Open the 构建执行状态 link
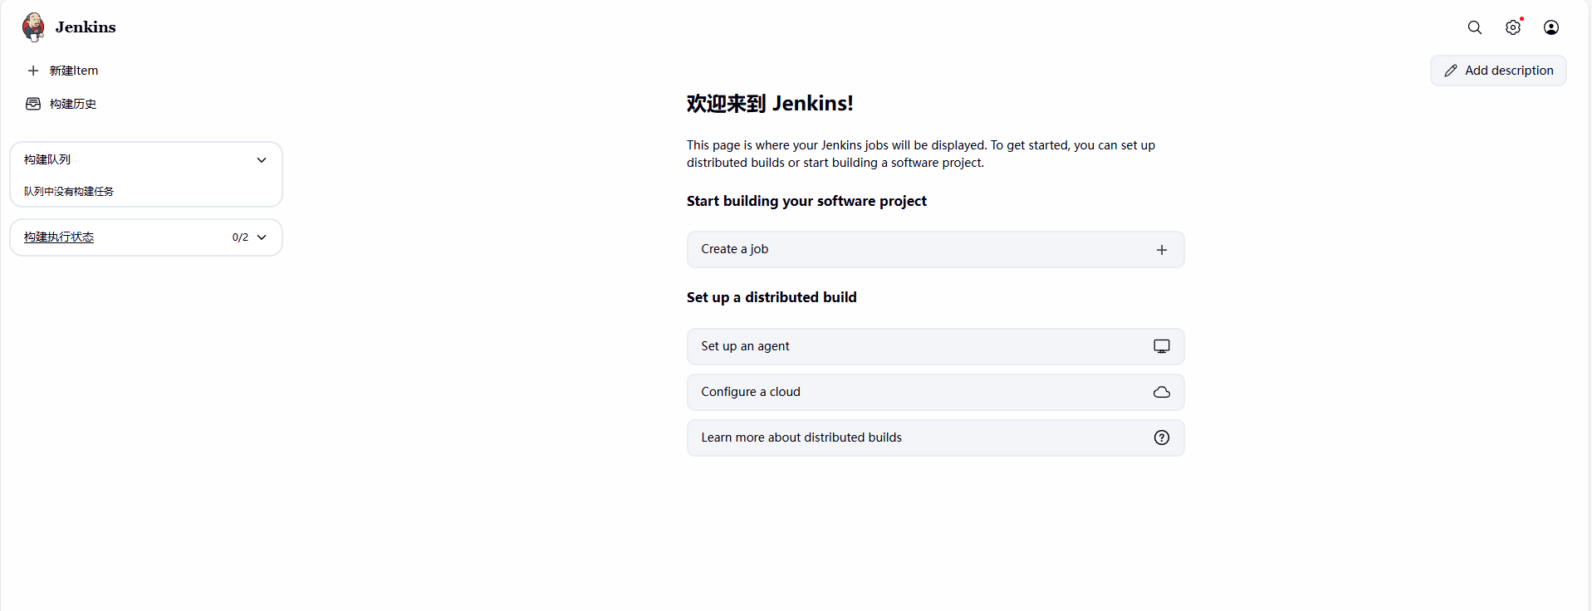Image resolution: width=1592 pixels, height=611 pixels. pos(59,237)
